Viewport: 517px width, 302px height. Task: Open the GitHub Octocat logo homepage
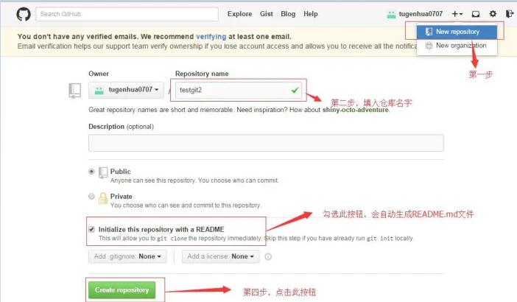(24, 14)
